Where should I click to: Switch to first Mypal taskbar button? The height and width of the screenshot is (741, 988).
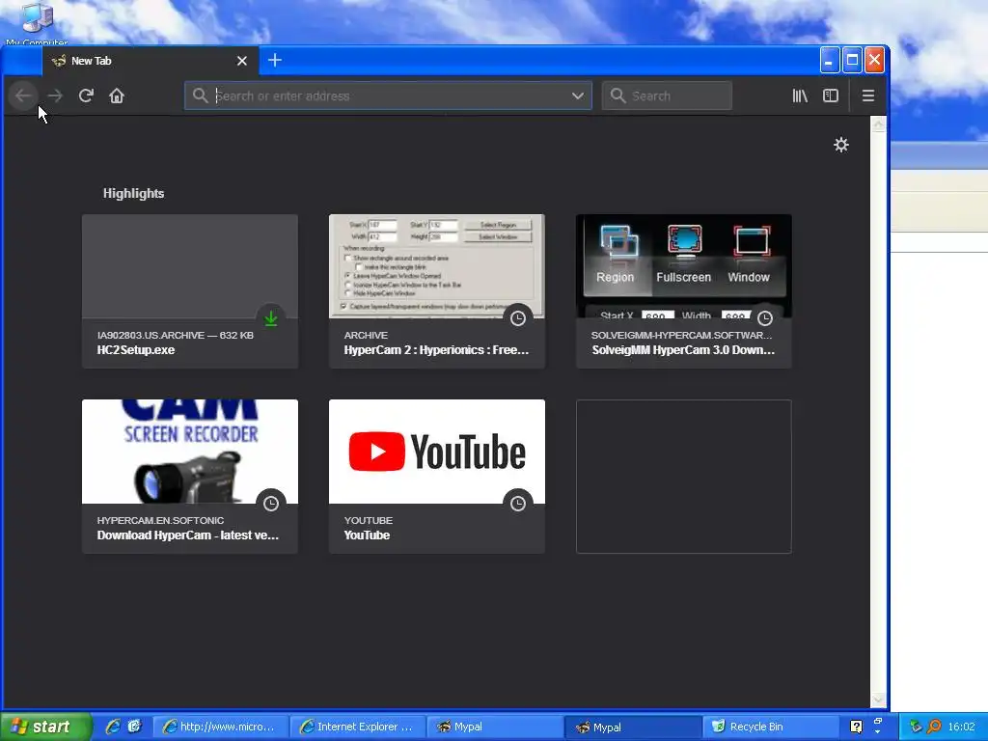pyautogui.click(x=495, y=727)
